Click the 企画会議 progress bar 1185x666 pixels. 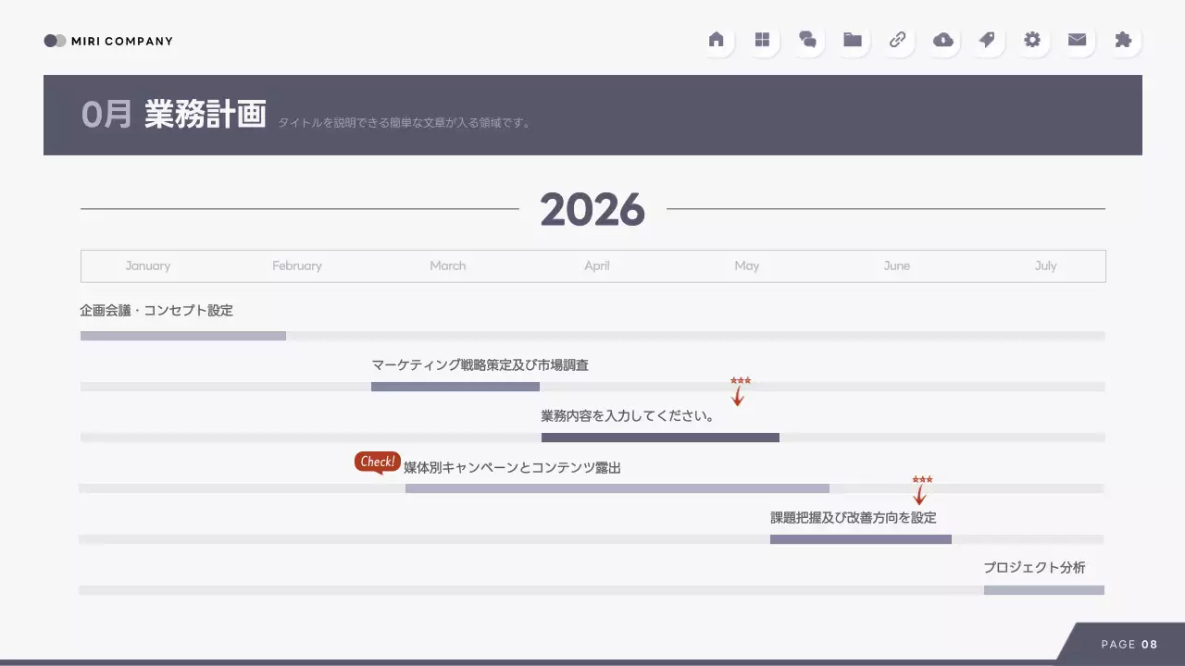coord(182,335)
